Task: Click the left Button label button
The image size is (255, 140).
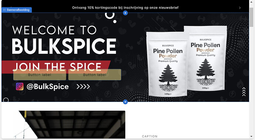Action: pyautogui.click(x=40, y=75)
